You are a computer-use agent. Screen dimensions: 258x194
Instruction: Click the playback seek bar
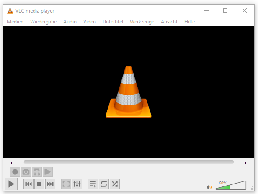tap(129, 162)
